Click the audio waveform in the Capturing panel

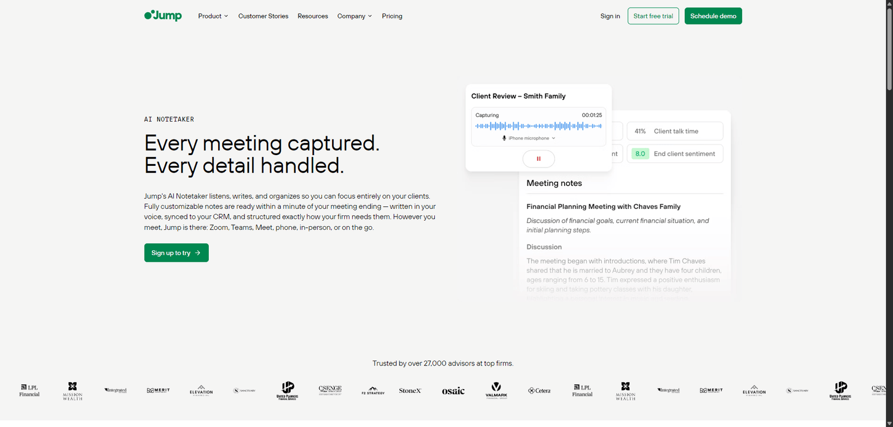539,126
